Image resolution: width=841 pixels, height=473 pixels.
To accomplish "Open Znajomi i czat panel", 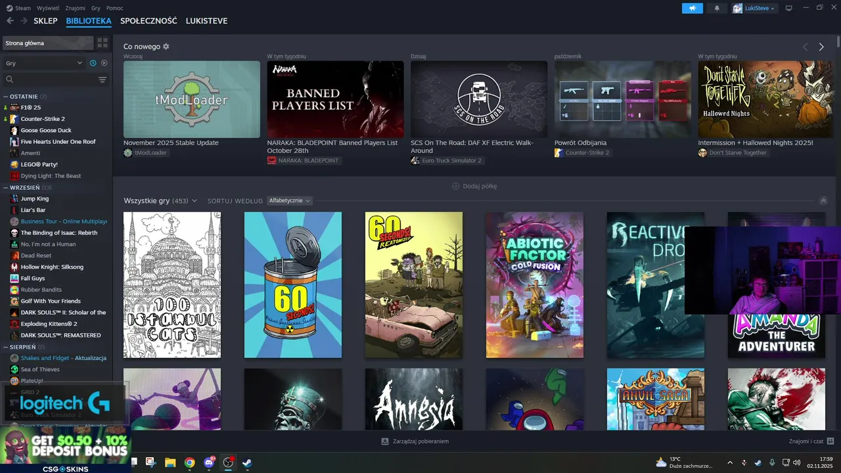I will point(811,441).
